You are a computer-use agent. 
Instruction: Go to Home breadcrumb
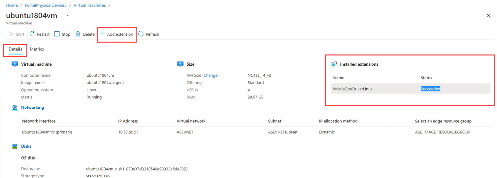[x=12, y=5]
